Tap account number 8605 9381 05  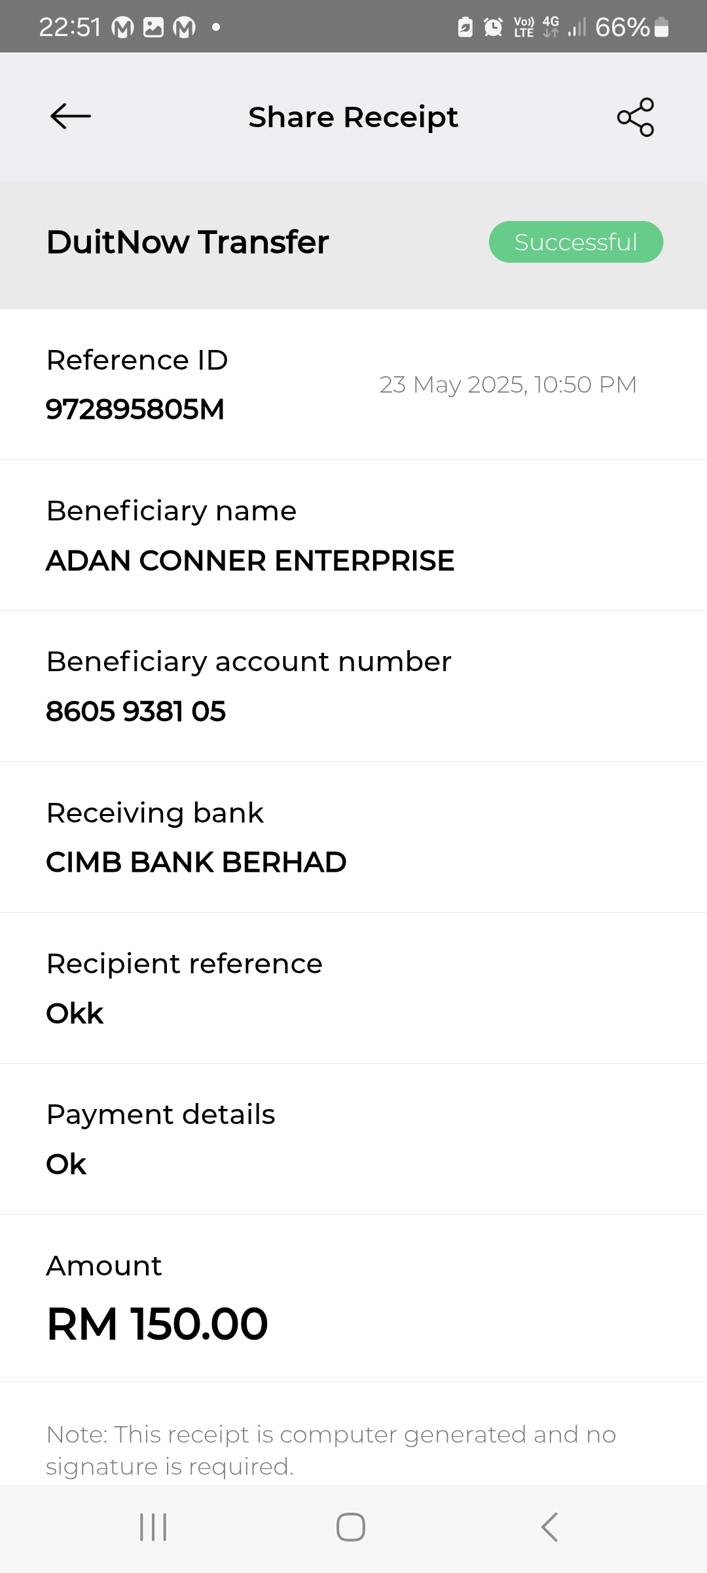136,712
